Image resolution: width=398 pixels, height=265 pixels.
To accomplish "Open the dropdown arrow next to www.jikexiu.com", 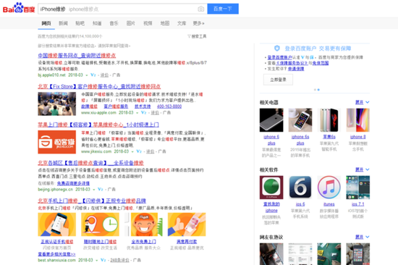I will [x=132, y=151].
